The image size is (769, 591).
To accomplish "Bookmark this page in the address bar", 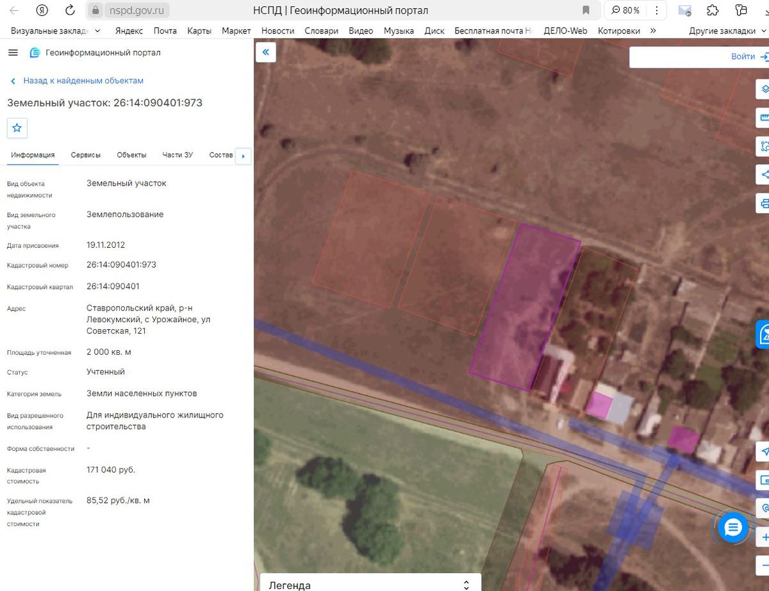I will [x=586, y=10].
